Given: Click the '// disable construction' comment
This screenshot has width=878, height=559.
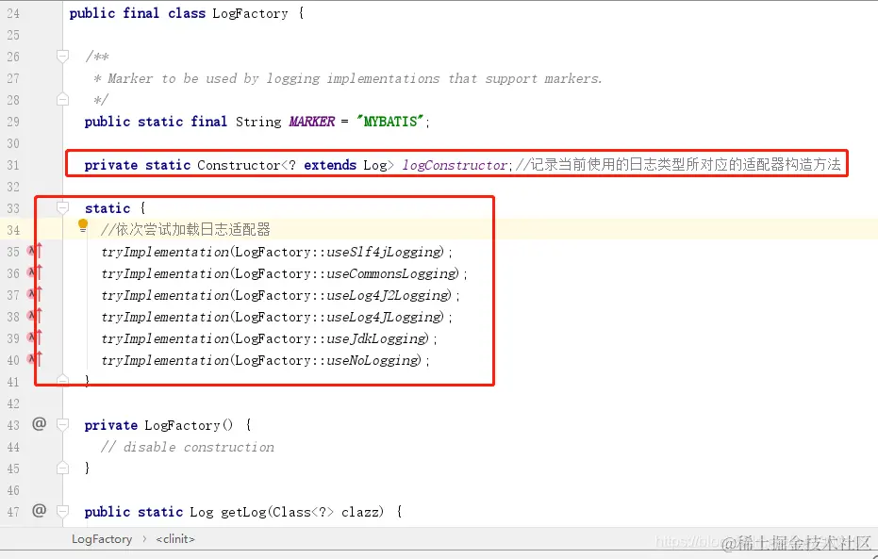Looking at the screenshot, I should pyautogui.click(x=188, y=447).
